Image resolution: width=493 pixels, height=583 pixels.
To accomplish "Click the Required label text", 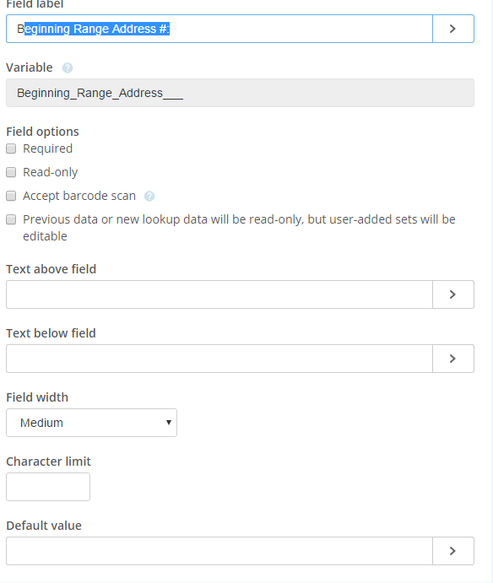I will (47, 148).
